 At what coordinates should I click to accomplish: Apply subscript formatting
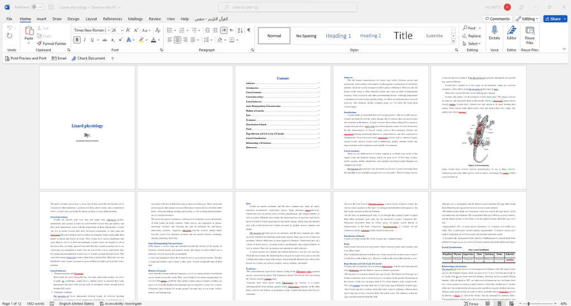click(113, 40)
